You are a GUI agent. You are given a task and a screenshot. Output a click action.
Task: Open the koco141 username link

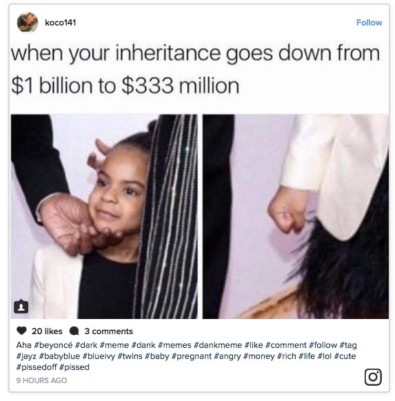(61, 23)
